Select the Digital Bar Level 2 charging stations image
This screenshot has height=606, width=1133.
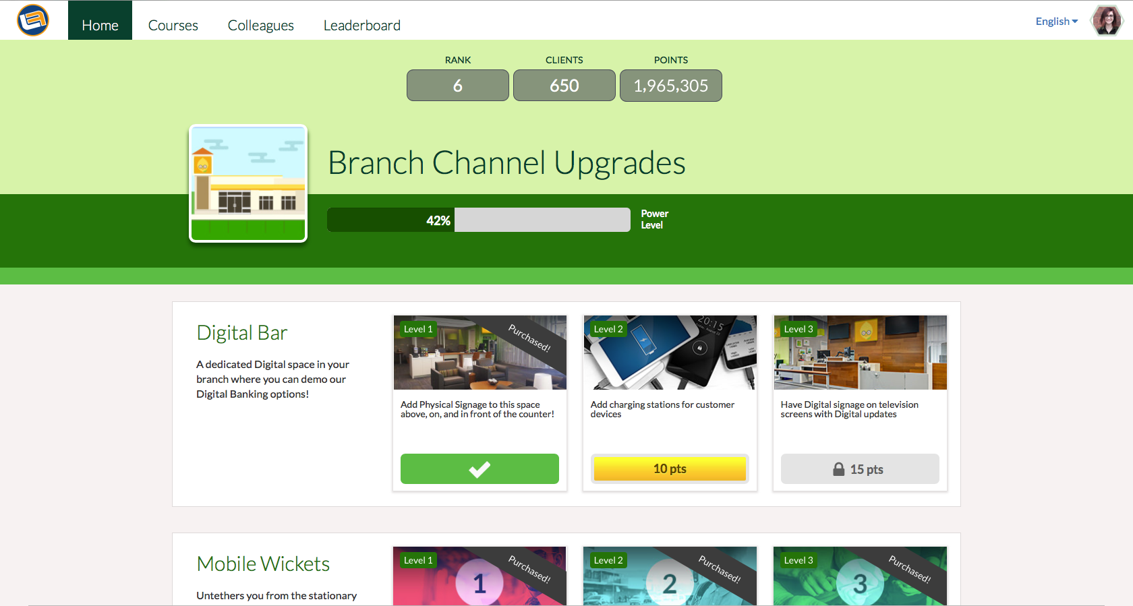[x=670, y=353]
